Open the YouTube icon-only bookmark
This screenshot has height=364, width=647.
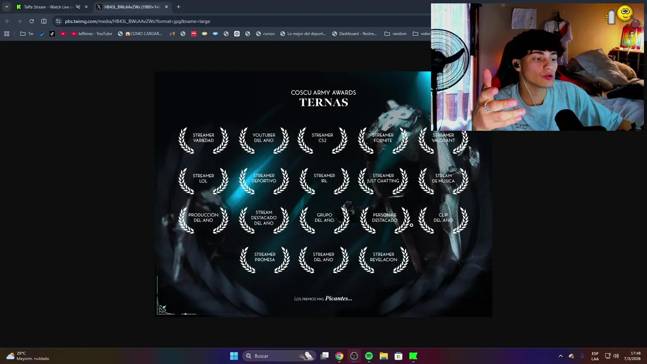coord(63,34)
